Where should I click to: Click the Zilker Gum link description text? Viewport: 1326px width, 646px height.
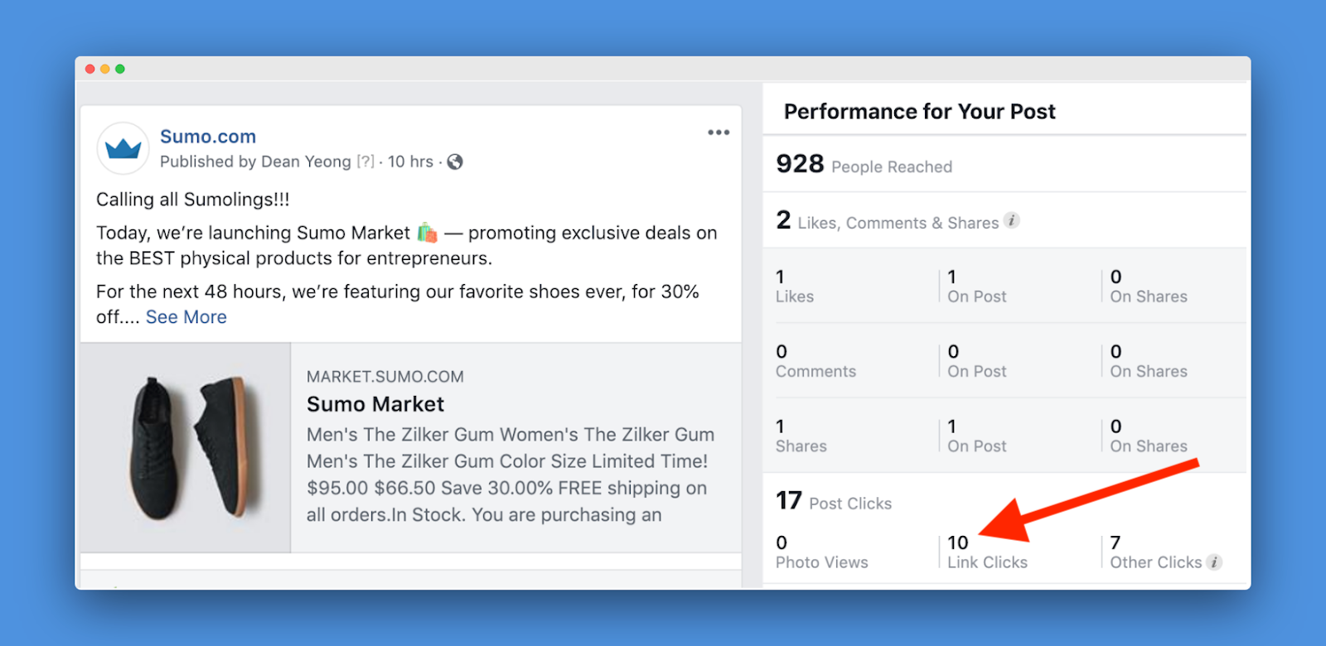510,475
